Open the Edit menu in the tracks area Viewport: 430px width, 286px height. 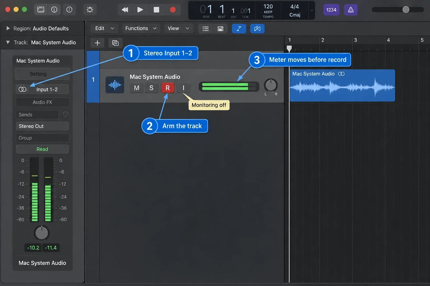point(104,28)
